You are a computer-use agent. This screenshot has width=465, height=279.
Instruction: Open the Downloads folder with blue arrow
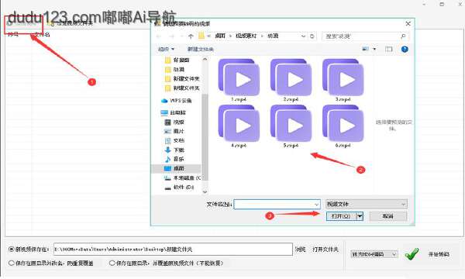point(167,150)
